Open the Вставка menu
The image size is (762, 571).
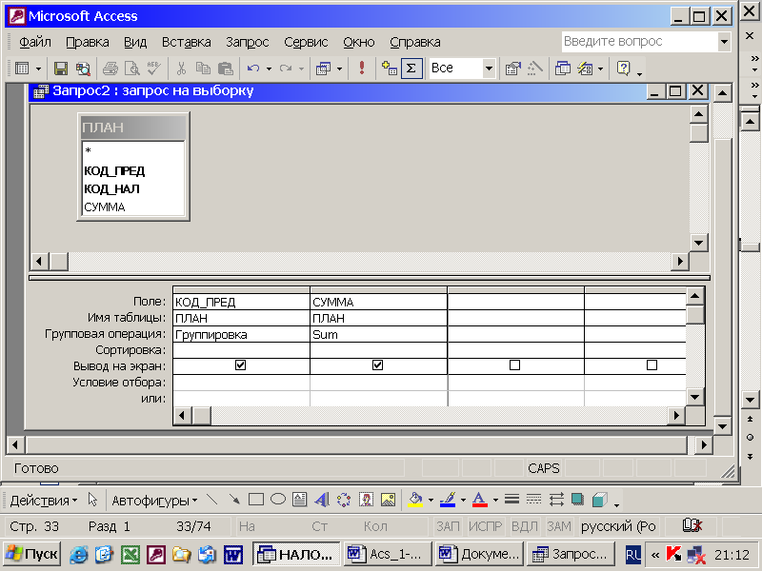(x=186, y=42)
